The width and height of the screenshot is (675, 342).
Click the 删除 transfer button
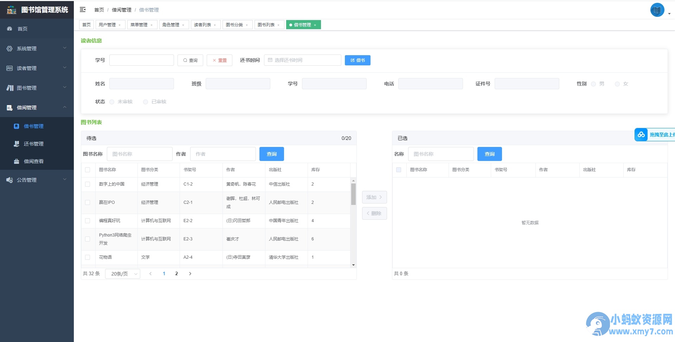[374, 213]
